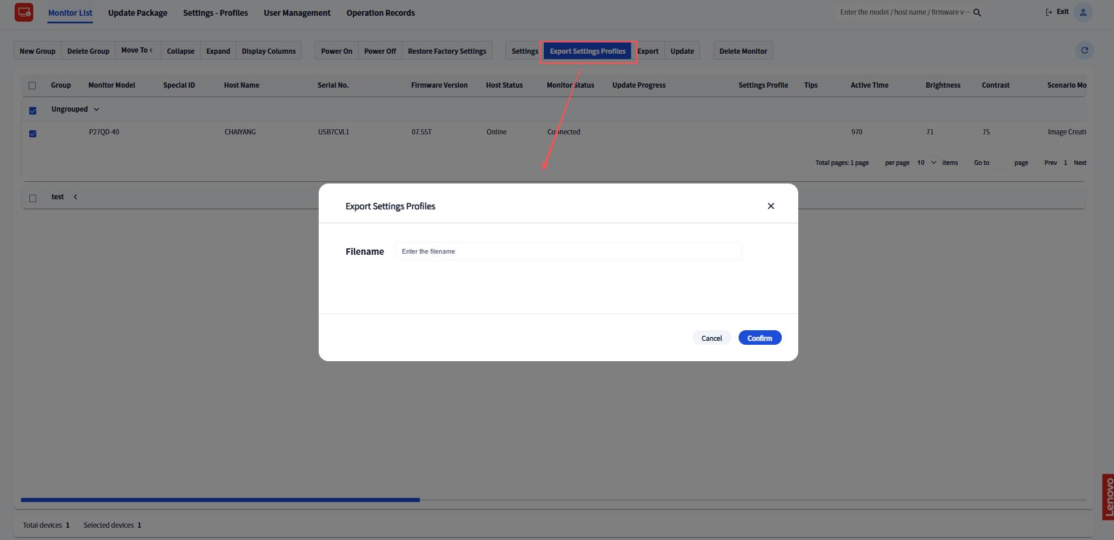Check the test group checkbox
Image resolution: width=1114 pixels, height=540 pixels.
(33, 198)
